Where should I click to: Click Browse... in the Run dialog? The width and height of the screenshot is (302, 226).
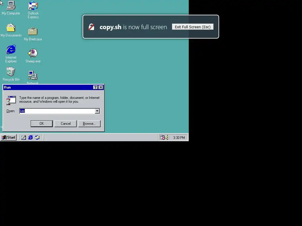(89, 124)
